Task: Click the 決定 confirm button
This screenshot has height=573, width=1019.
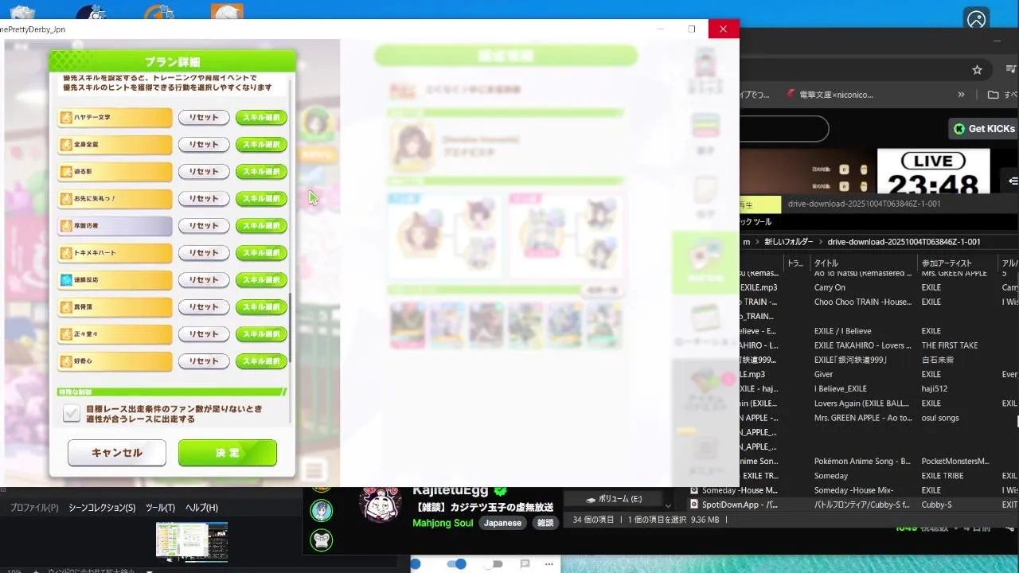Action: click(228, 453)
